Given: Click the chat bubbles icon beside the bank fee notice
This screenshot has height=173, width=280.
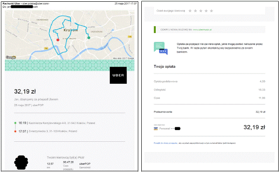Looking at the screenshot, I should pyautogui.click(x=160, y=48).
